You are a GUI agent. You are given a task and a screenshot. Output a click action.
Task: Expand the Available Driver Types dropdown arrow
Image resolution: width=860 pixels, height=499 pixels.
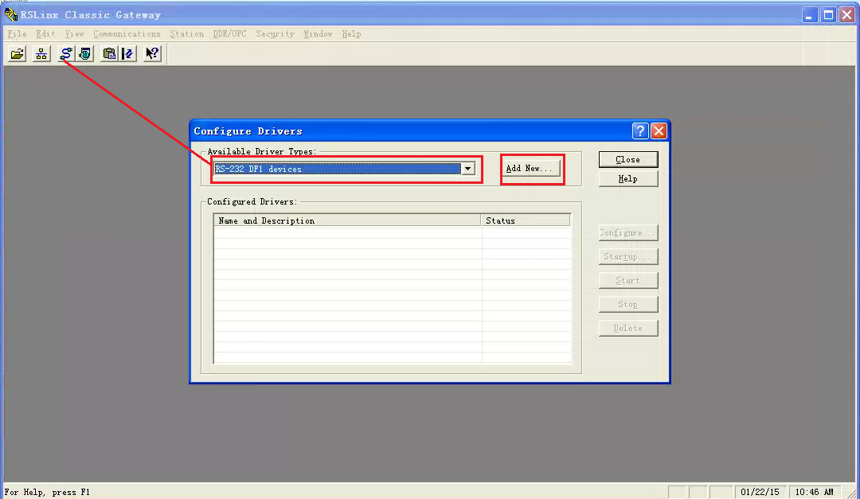pyautogui.click(x=468, y=169)
